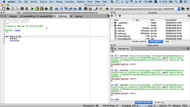Run file with the green play icon

coord(32,9)
